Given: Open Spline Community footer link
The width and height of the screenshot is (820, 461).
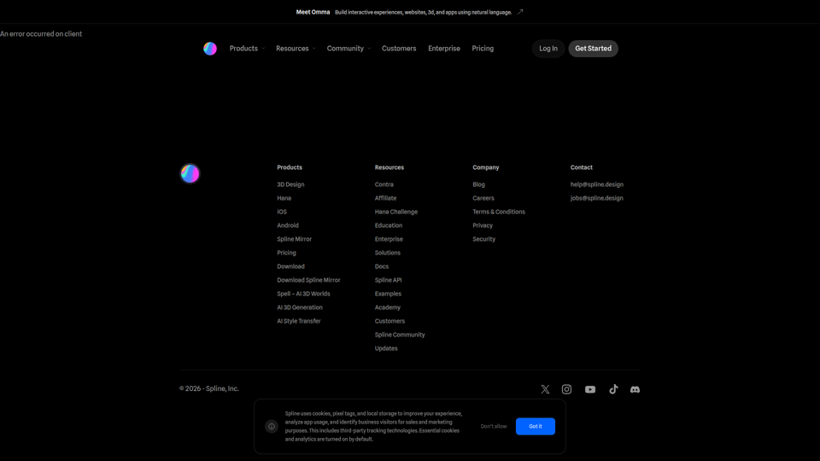Looking at the screenshot, I should 400,335.
